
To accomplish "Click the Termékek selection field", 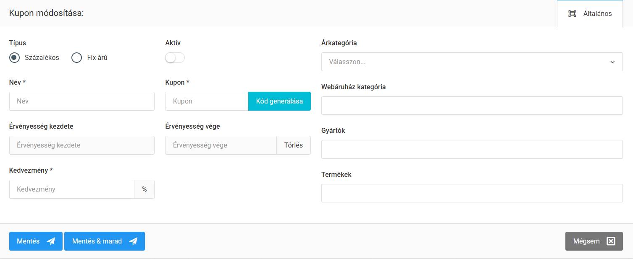I will tap(472, 193).
